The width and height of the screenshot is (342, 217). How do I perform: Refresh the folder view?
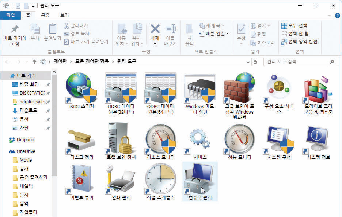[x=255, y=62]
